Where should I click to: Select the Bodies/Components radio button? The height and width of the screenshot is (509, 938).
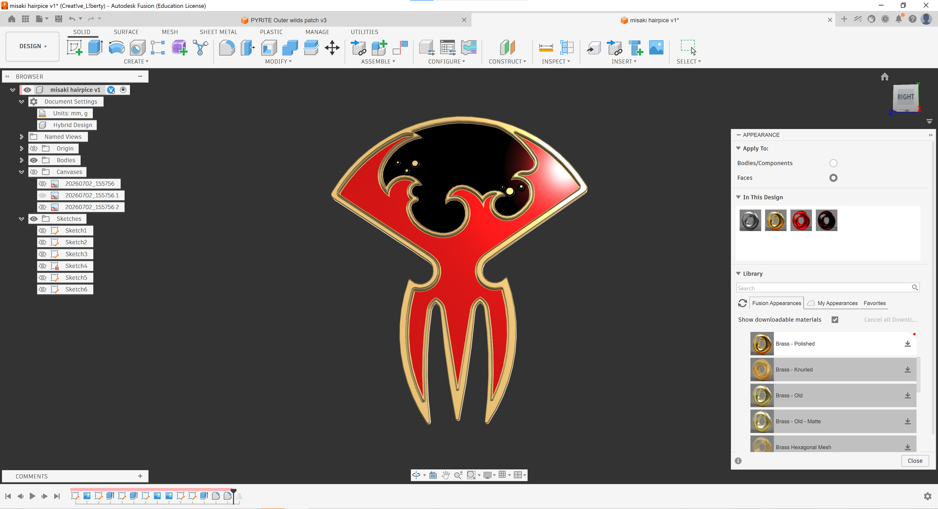click(x=833, y=163)
